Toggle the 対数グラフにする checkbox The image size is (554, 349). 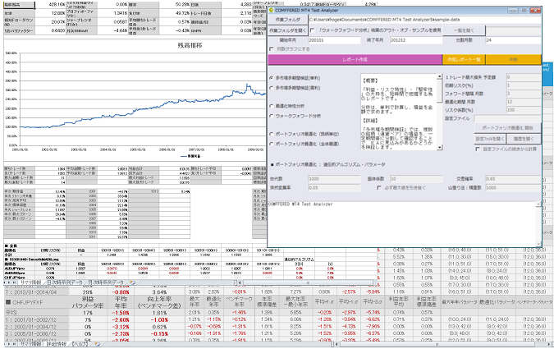tap(272, 48)
